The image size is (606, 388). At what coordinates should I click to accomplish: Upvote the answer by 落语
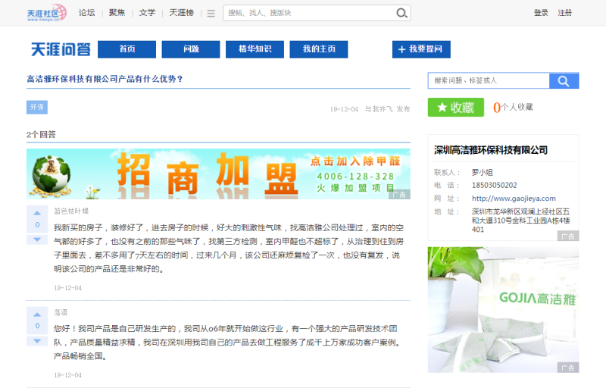click(37, 314)
